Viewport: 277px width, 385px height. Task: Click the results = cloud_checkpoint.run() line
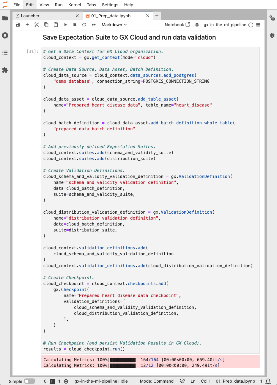84,349
